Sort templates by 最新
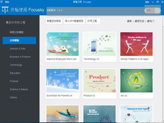This screenshot has height=123, width=164. pyautogui.click(x=129, y=21)
